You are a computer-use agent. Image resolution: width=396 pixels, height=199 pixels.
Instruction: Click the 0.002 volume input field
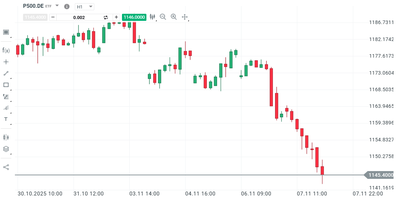[79, 17]
